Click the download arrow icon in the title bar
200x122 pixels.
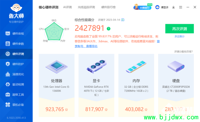(x=173, y=7)
